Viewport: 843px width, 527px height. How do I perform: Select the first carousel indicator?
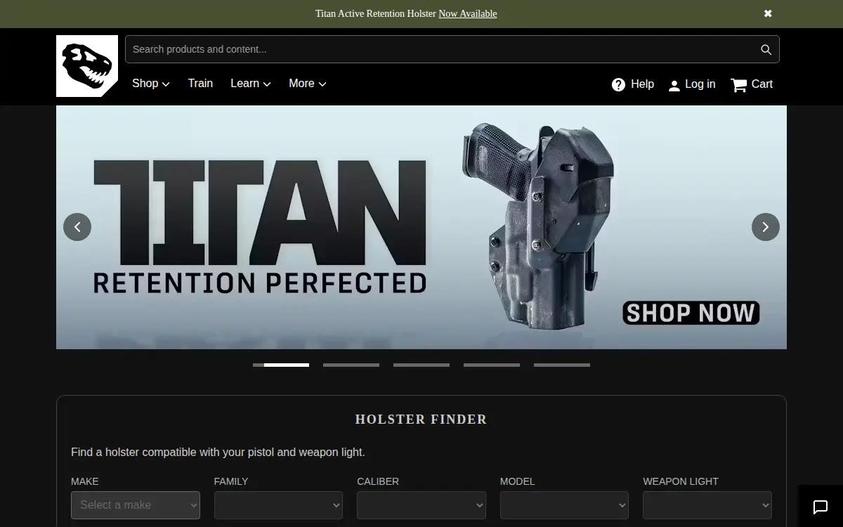click(x=281, y=365)
